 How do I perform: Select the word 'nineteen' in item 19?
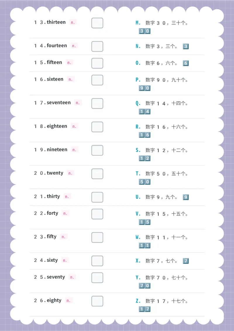point(57,149)
